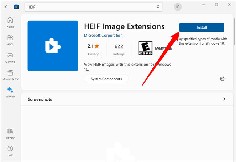
Task: Open Library in the sidebar
Action: (10, 134)
